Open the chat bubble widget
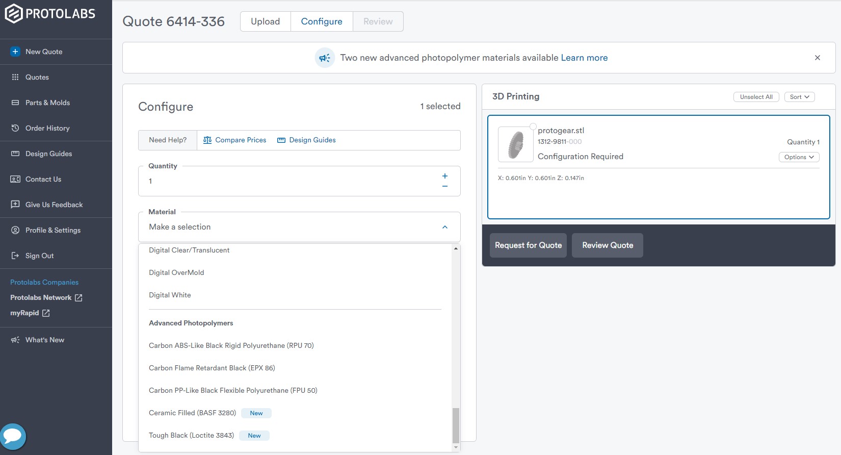 tap(13, 436)
